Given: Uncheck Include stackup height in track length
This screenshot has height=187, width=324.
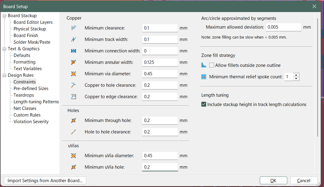Looking at the screenshot, I should tap(204, 104).
